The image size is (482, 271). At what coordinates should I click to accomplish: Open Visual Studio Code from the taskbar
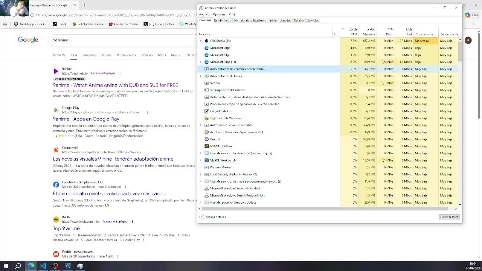43,266
